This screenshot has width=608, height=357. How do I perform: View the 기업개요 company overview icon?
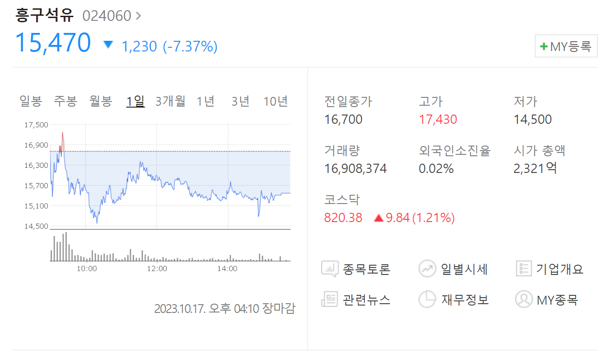tap(524, 268)
